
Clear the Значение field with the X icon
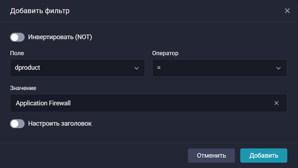(x=276, y=103)
